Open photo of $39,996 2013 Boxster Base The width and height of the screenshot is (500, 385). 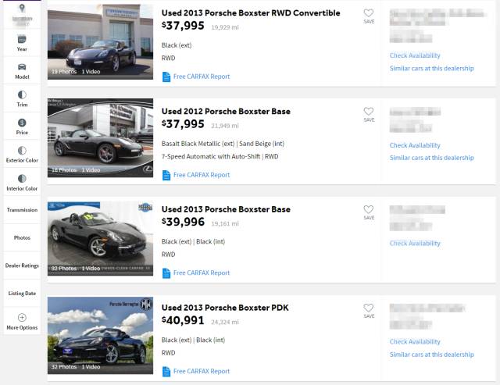[100, 239]
